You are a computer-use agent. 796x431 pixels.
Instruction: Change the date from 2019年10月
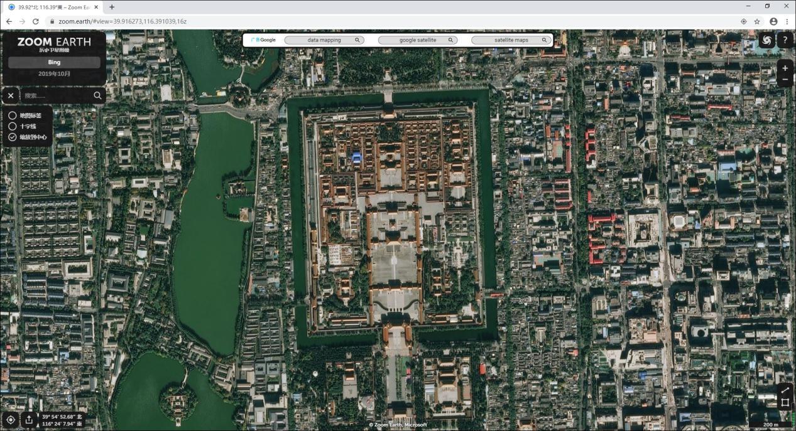[x=54, y=73]
